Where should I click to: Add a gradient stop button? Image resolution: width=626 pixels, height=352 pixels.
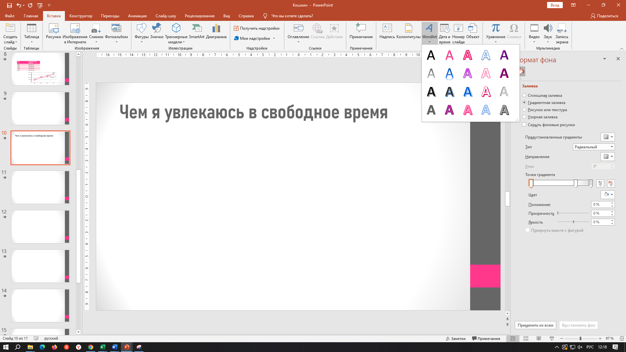click(x=600, y=183)
